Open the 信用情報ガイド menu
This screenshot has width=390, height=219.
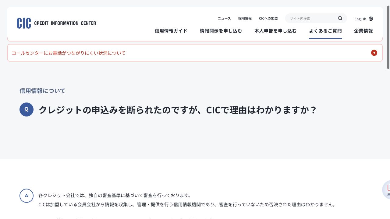click(x=171, y=31)
